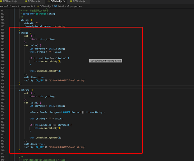Image resolution: width=194 pixels, height=161 pixels.
Task: Click 'multiline: true,' on line 244
Action: point(34,144)
